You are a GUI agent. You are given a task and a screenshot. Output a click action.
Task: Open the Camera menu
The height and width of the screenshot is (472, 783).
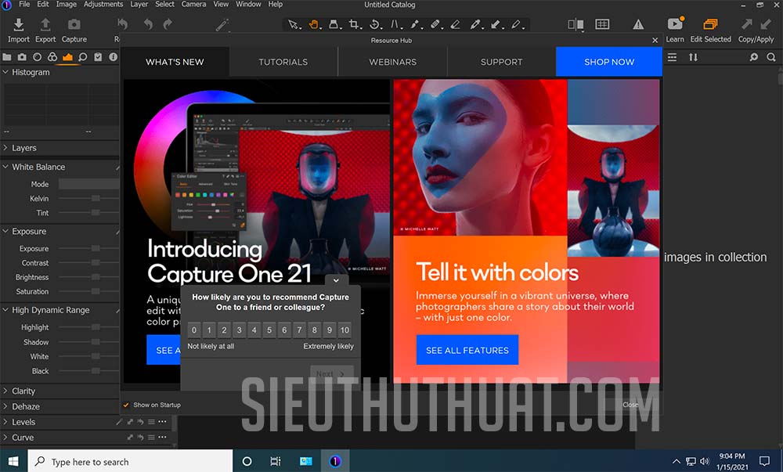tap(193, 5)
